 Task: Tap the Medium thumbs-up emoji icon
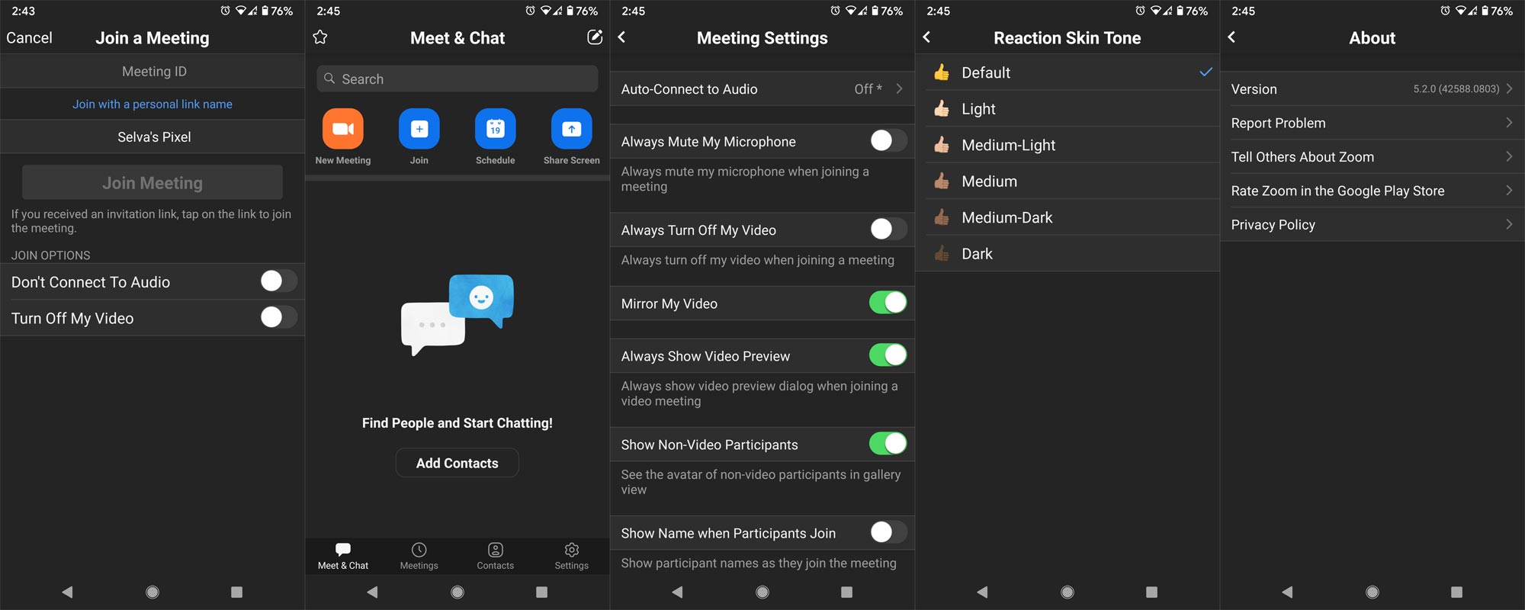[942, 181]
